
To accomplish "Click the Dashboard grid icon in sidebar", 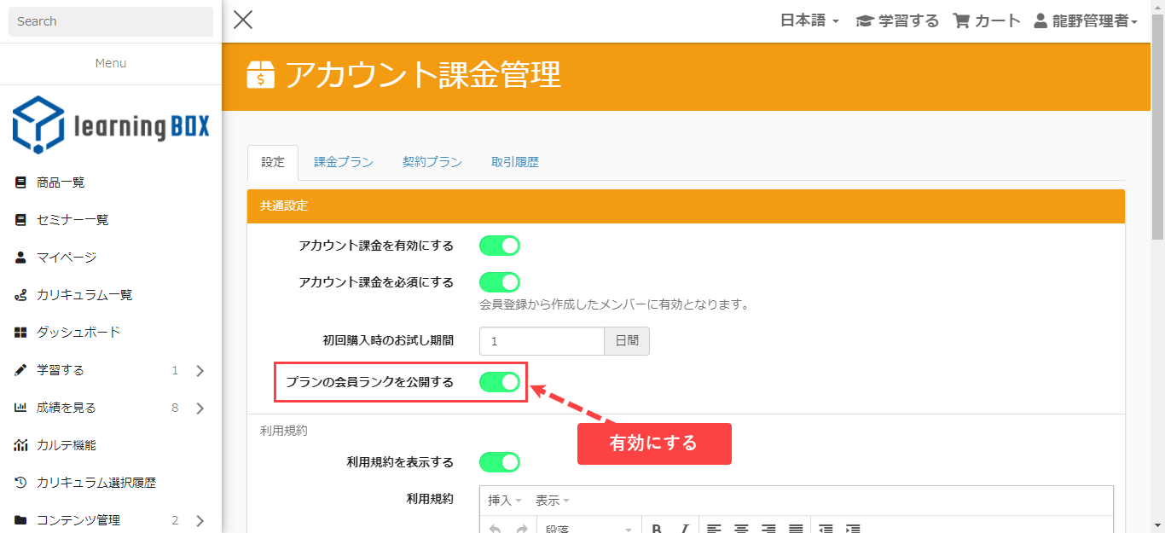I will 21,333.
